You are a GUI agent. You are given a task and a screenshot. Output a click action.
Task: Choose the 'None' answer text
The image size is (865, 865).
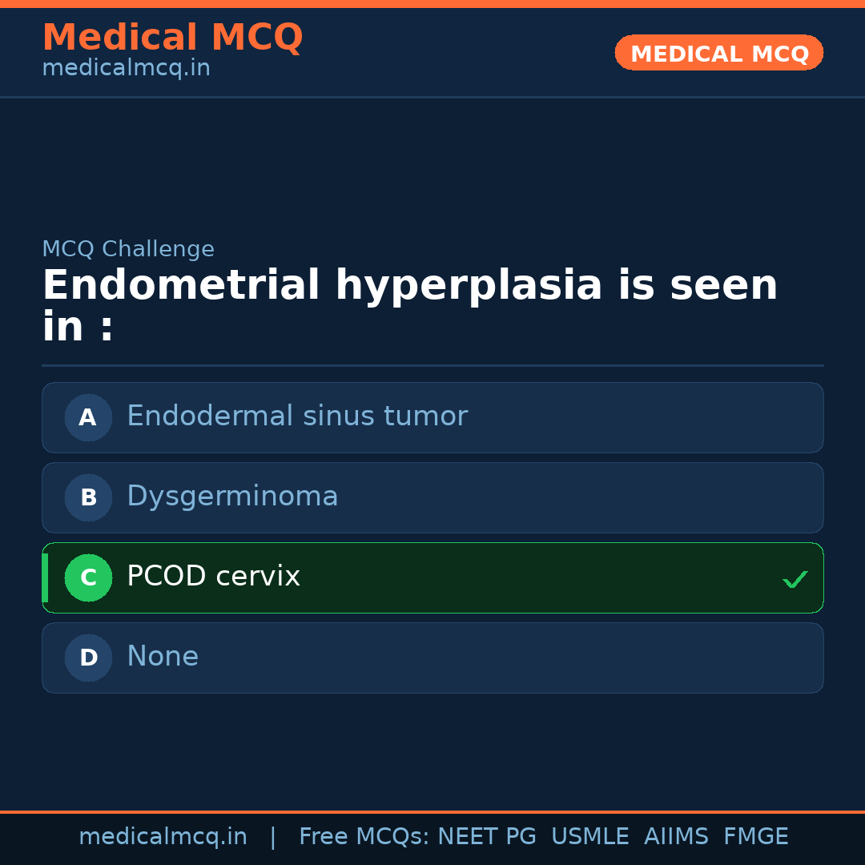coord(163,657)
